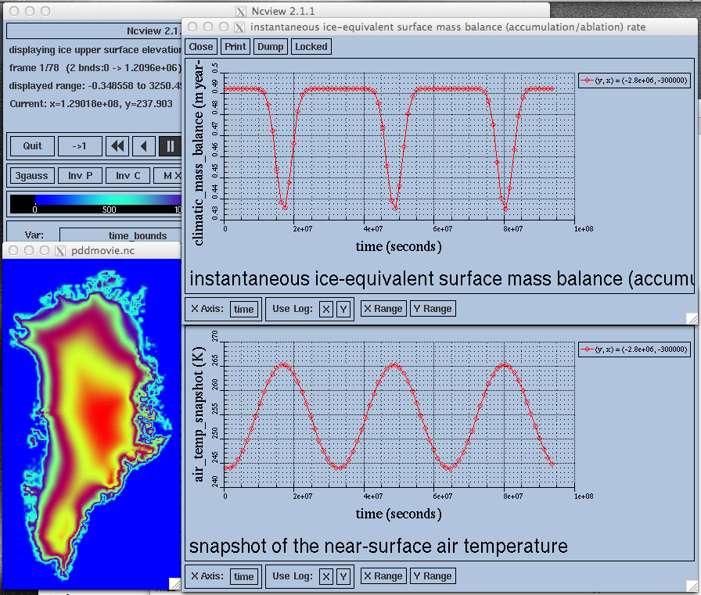
Task: Click the X11 icon in Ncview title bar
Action: (241, 11)
